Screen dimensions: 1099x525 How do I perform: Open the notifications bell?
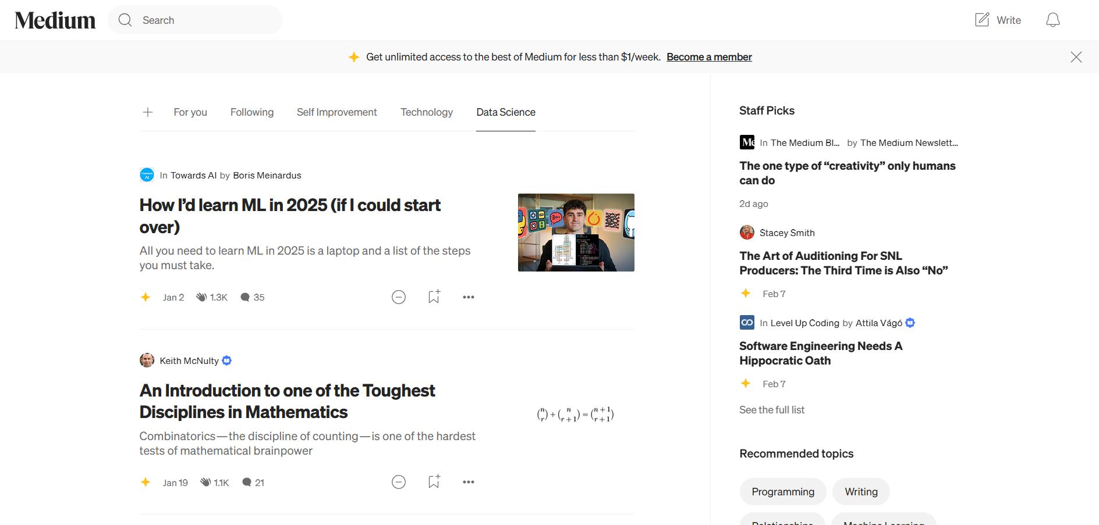1052,20
